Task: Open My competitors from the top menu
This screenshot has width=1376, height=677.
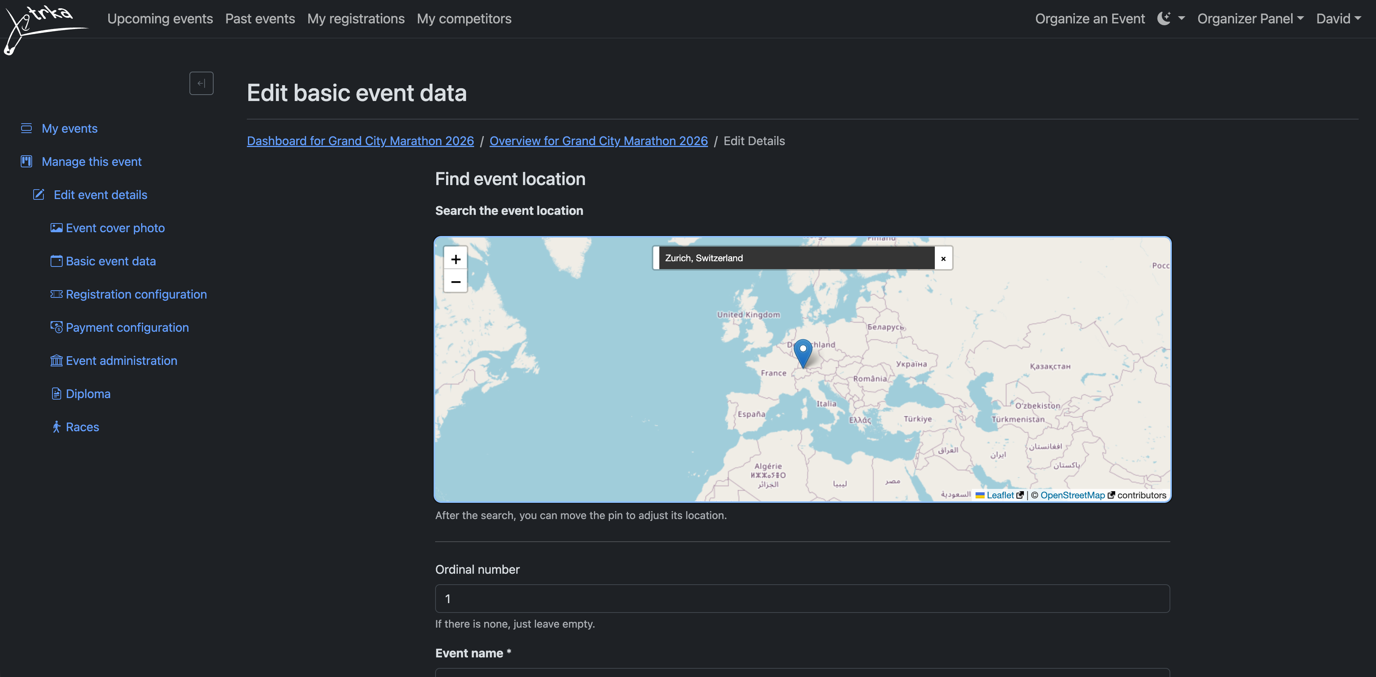Action: click(464, 19)
